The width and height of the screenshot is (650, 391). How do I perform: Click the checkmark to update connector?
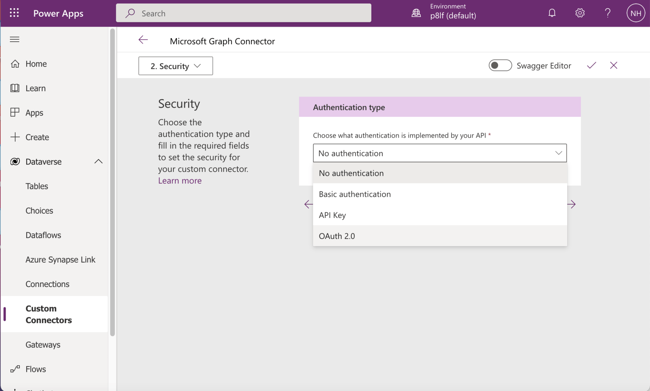591,65
